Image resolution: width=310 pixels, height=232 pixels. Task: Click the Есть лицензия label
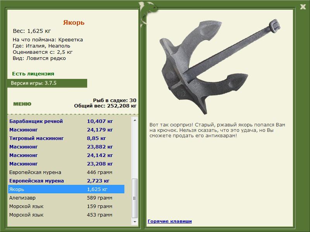click(33, 73)
